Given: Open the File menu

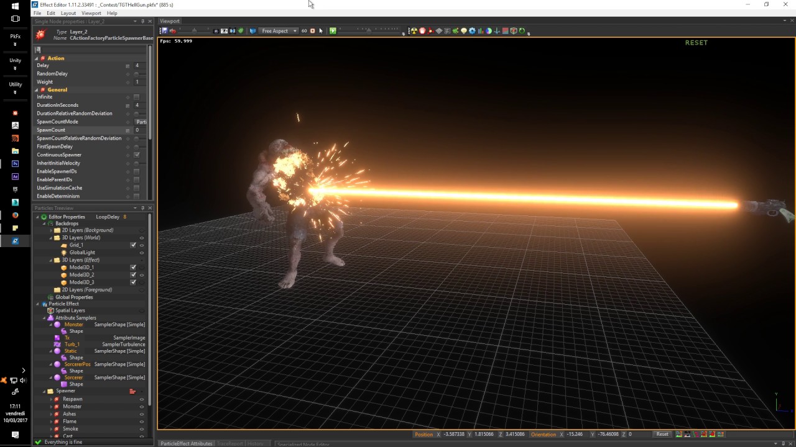Looking at the screenshot, I should [x=37, y=13].
